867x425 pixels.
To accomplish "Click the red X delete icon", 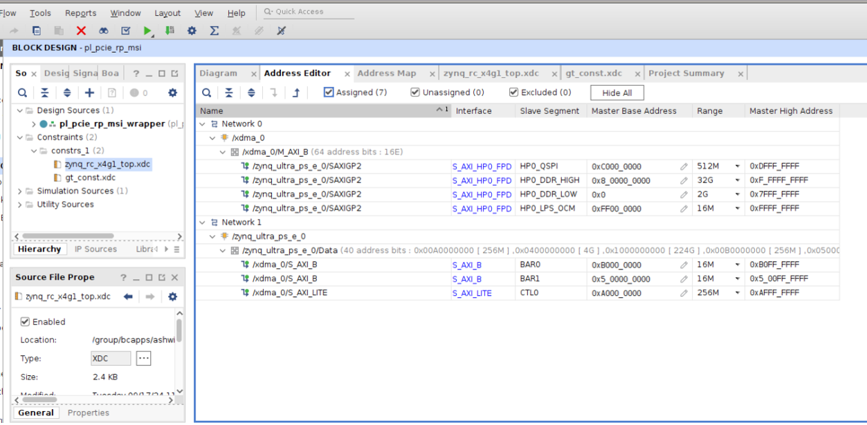I will [x=81, y=30].
